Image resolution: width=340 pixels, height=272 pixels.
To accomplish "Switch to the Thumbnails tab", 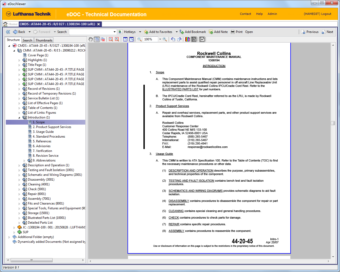I will 44,40.
